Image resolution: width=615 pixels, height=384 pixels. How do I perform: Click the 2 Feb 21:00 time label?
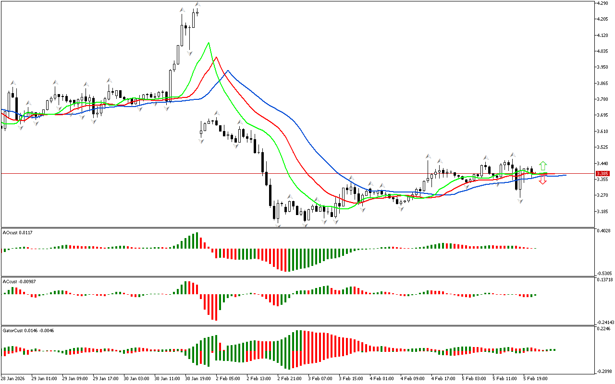pyautogui.click(x=289, y=378)
